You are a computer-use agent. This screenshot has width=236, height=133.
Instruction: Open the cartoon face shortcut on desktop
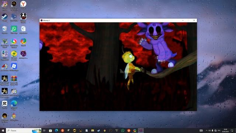(x=5, y=116)
